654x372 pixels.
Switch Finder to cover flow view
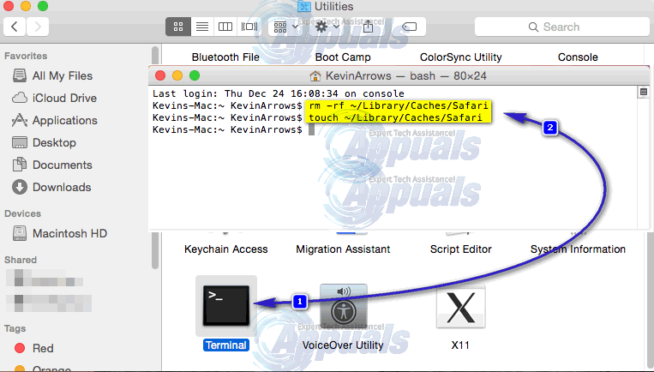249,27
